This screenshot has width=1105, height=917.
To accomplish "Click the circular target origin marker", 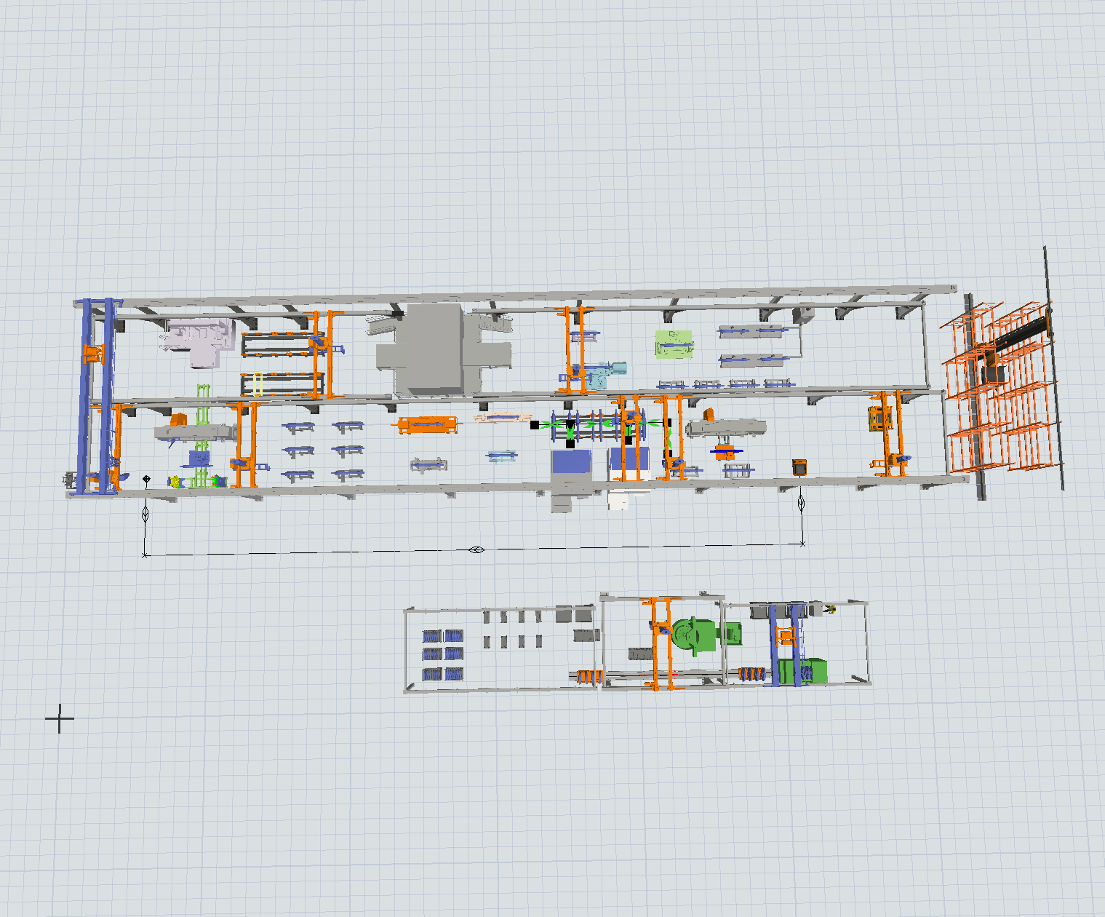I will 146,479.
